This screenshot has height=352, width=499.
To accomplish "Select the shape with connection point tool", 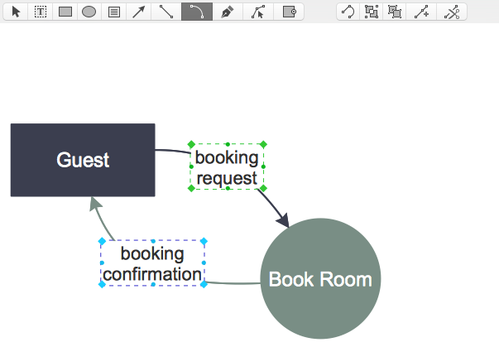I will [x=289, y=12].
